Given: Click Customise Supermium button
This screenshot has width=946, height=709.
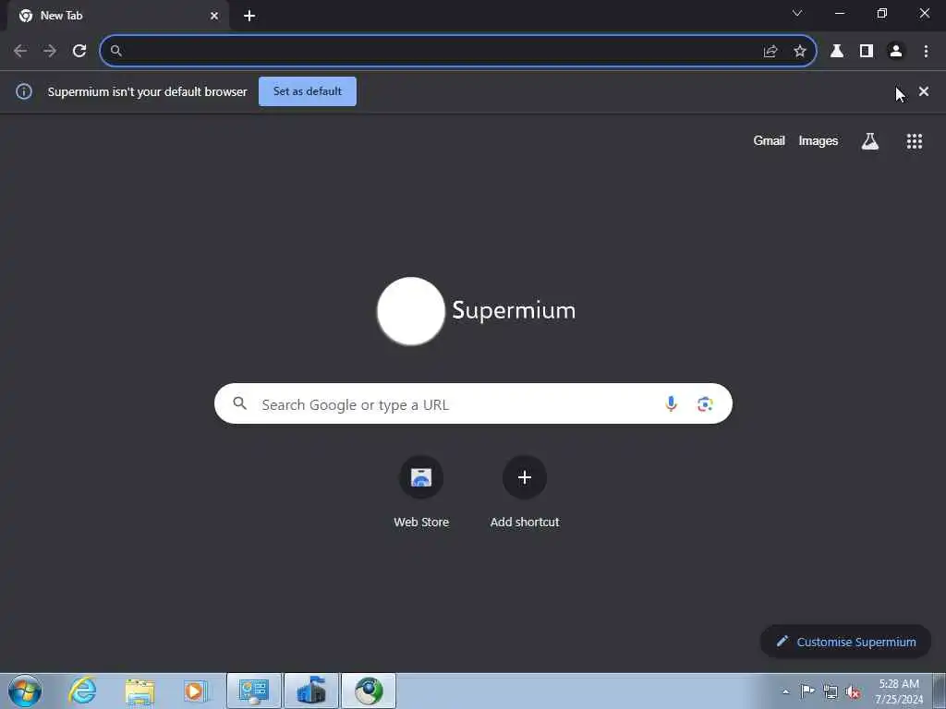Looking at the screenshot, I should click(846, 643).
